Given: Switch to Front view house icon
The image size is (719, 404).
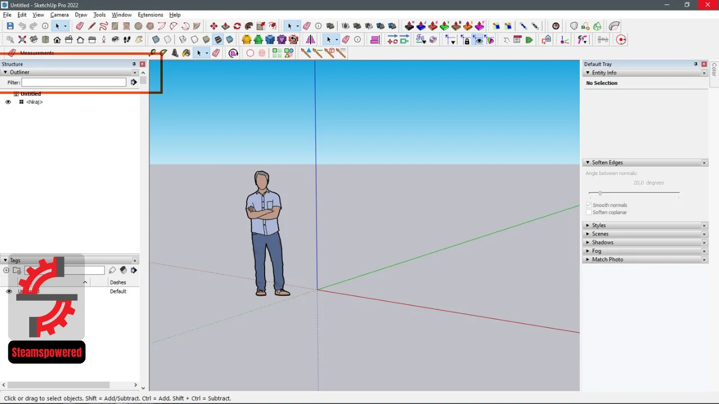Looking at the screenshot, I should (x=57, y=39).
